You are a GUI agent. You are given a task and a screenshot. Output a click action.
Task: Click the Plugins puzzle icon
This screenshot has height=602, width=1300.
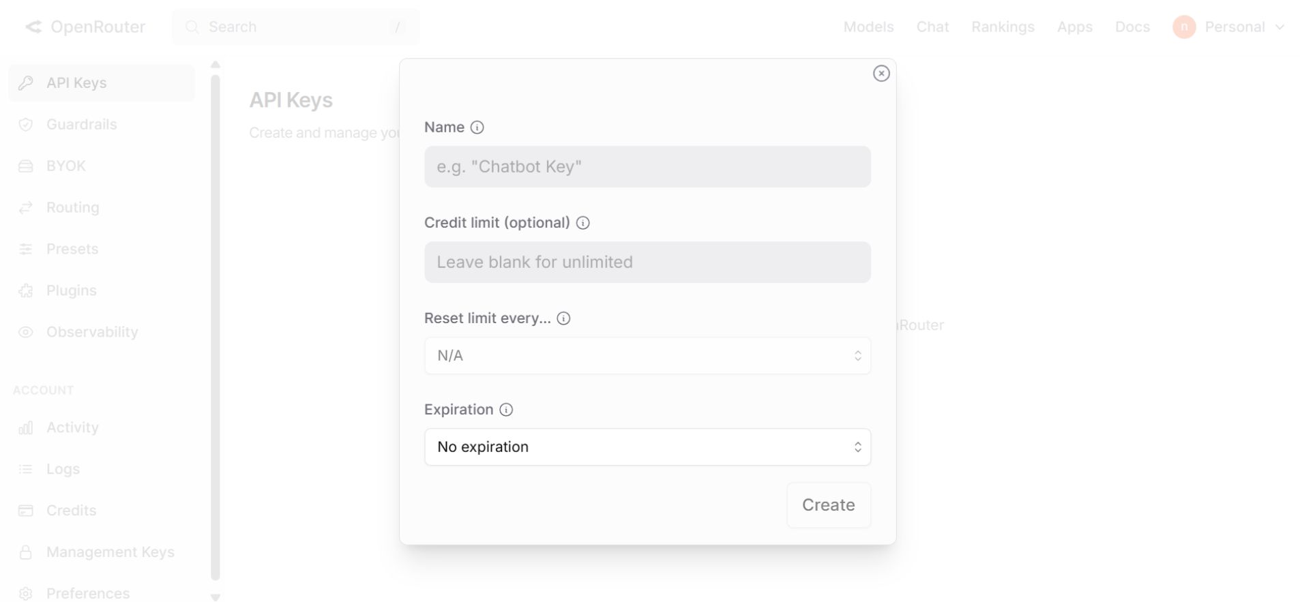(26, 291)
